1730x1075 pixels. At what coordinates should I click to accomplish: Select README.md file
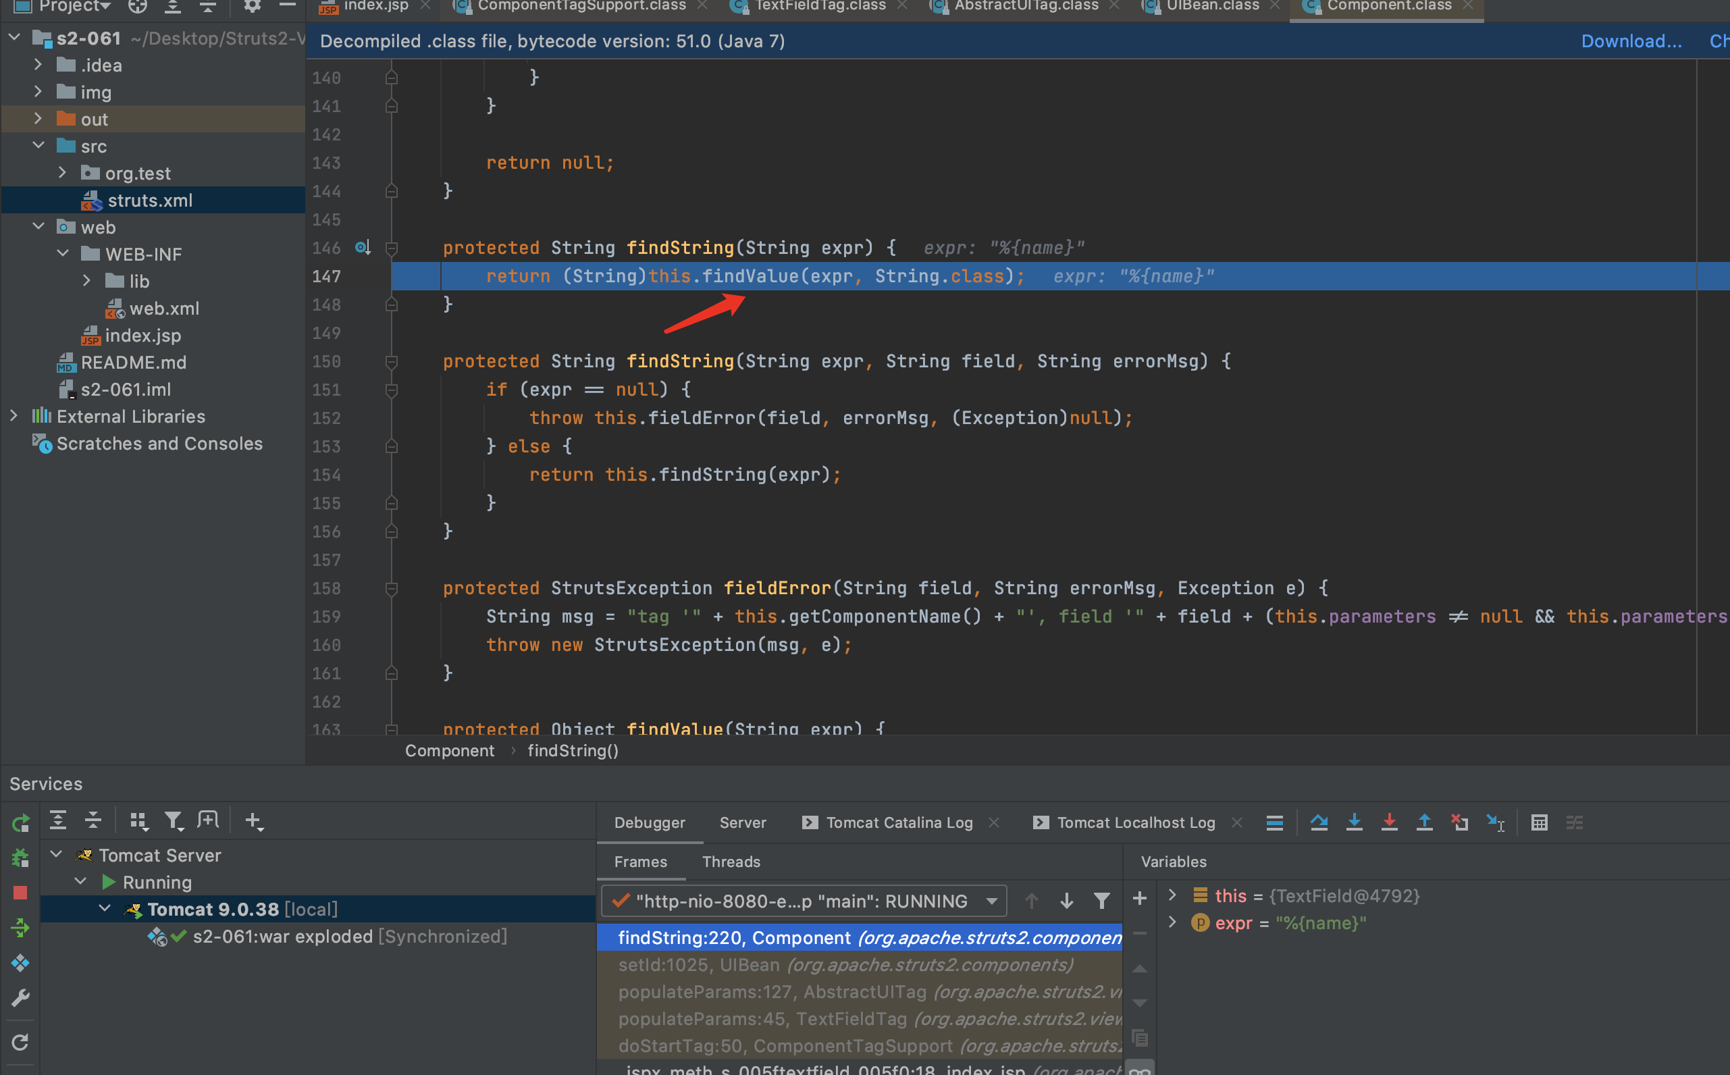[x=134, y=362]
